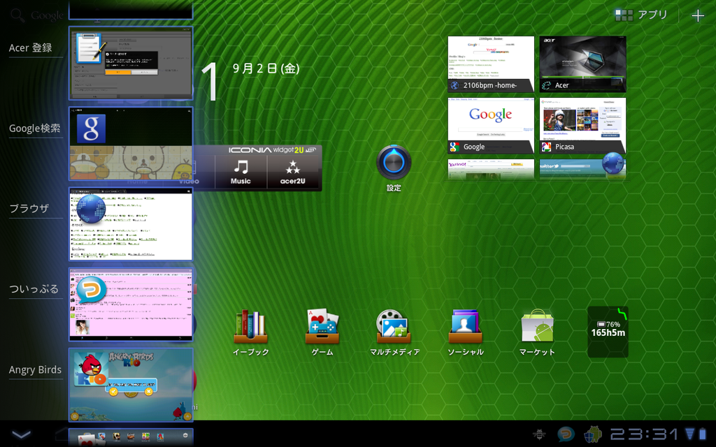Switch to the Angry Birds recent app
716x447 pixels.
[x=131, y=385]
